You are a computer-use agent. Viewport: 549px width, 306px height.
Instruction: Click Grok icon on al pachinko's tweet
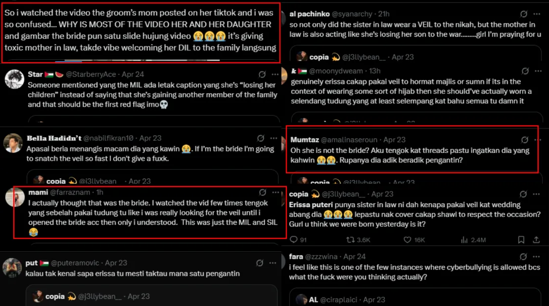[524, 14]
